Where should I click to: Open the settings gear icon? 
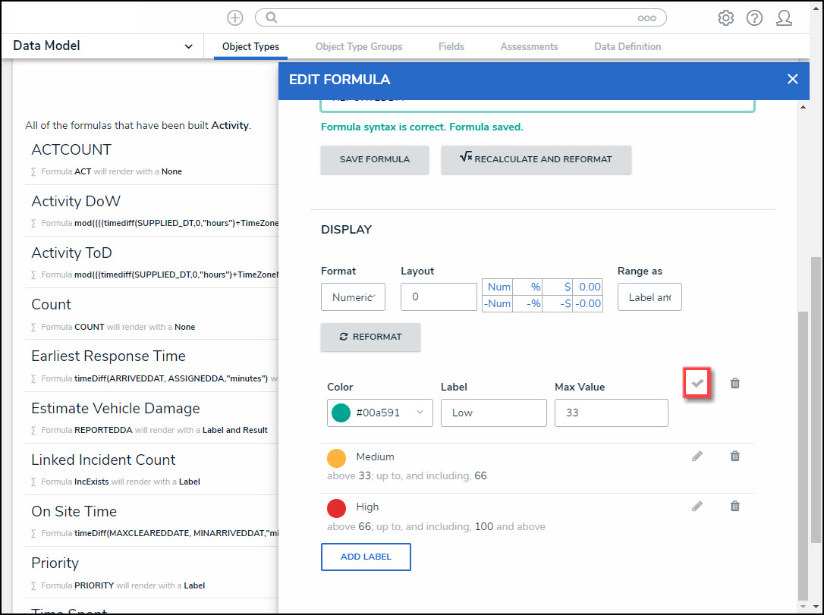tap(725, 17)
